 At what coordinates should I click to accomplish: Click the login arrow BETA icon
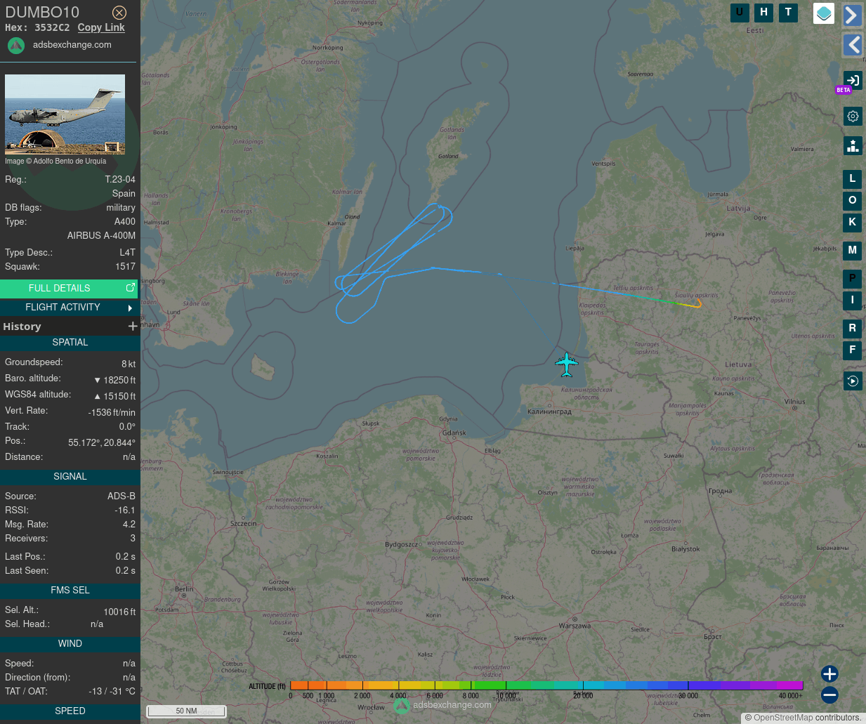(x=853, y=81)
